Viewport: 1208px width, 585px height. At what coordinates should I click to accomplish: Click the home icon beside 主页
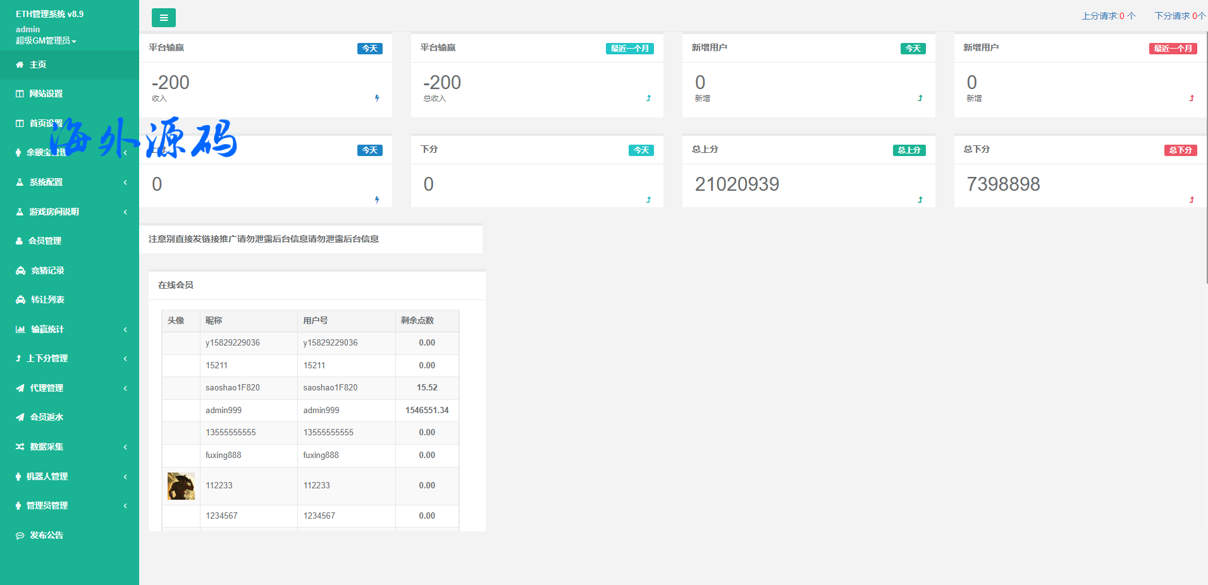pos(20,64)
